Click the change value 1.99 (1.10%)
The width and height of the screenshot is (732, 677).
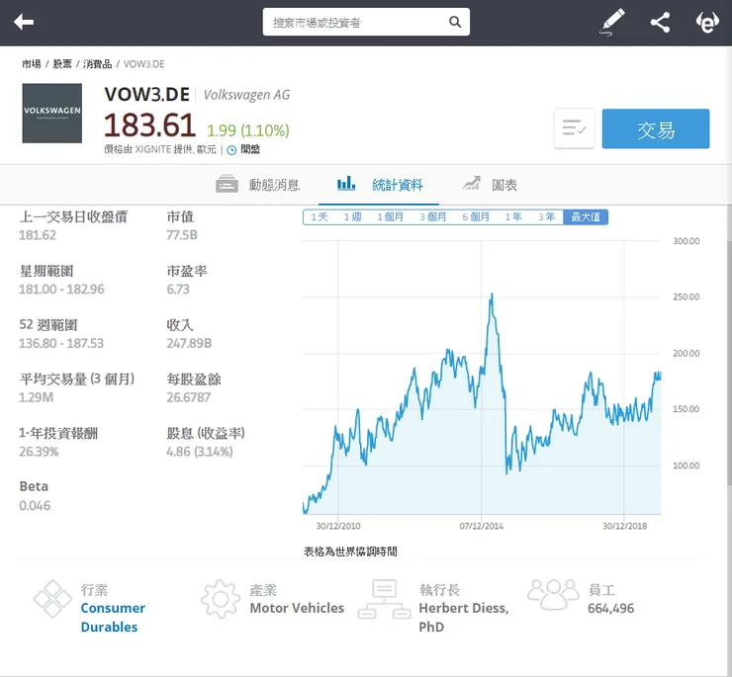pyautogui.click(x=248, y=130)
